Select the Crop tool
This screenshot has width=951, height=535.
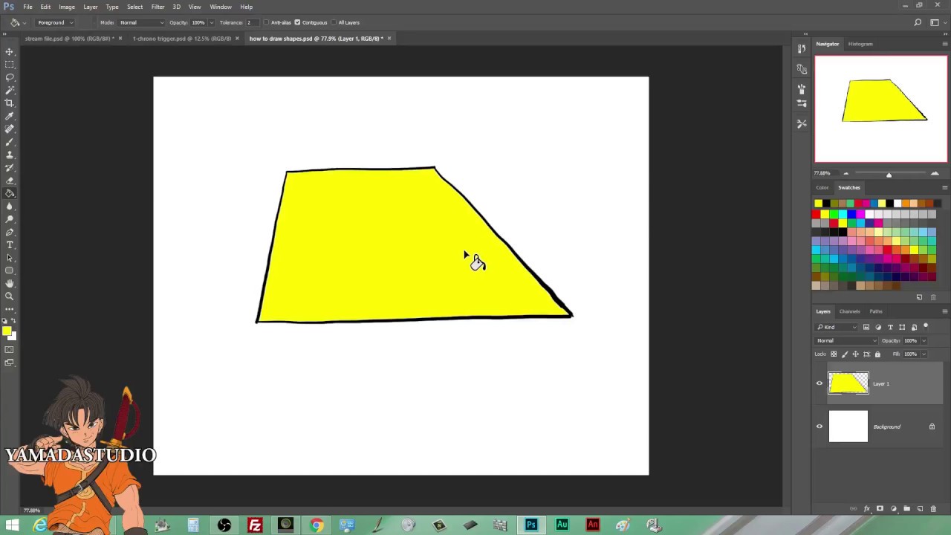[10, 103]
